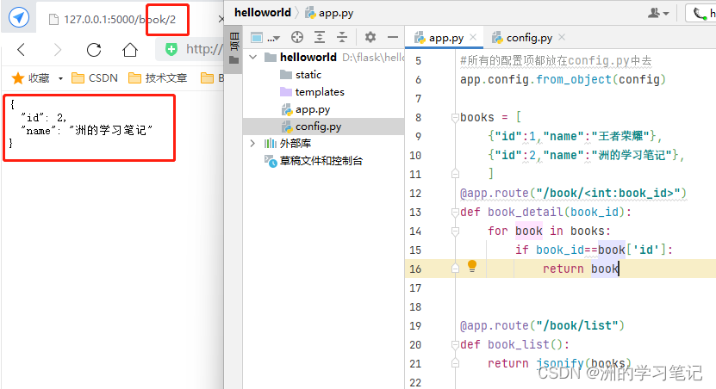Screen dimensions: 716x389
Task: Click the locate opened file crosshair icon
Action: coord(297,37)
